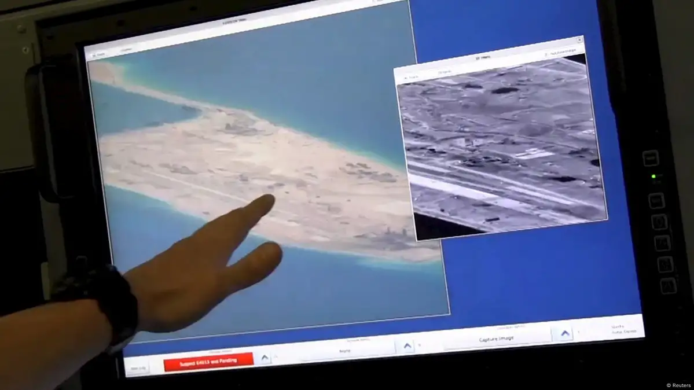Screen dimensions: 694x390
Task: Close the small infrared video window
Action: pyautogui.click(x=579, y=40)
